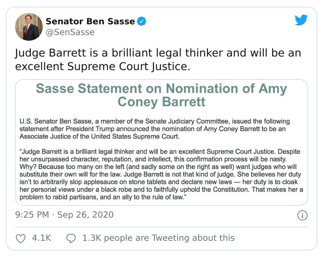The width and height of the screenshot is (324, 260).
Task: Click the 4.1K likes count
Action: (x=41, y=238)
